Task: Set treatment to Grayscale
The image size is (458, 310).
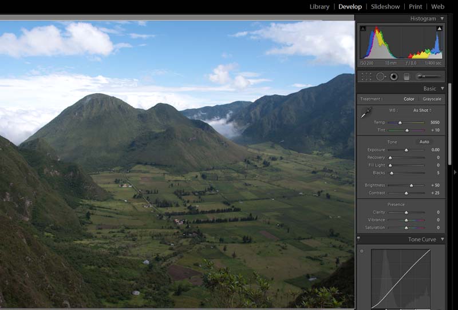Action: coord(432,99)
